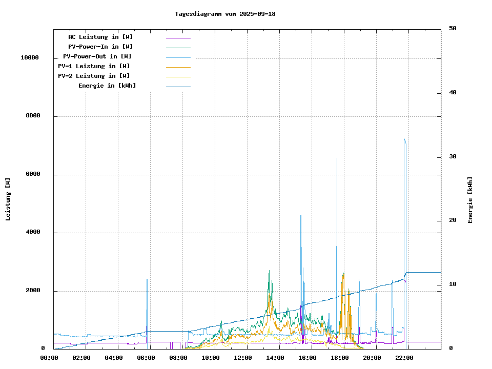The image size is (492, 369).
Task: Click the 10000 value on left axis
Action: click(x=30, y=58)
